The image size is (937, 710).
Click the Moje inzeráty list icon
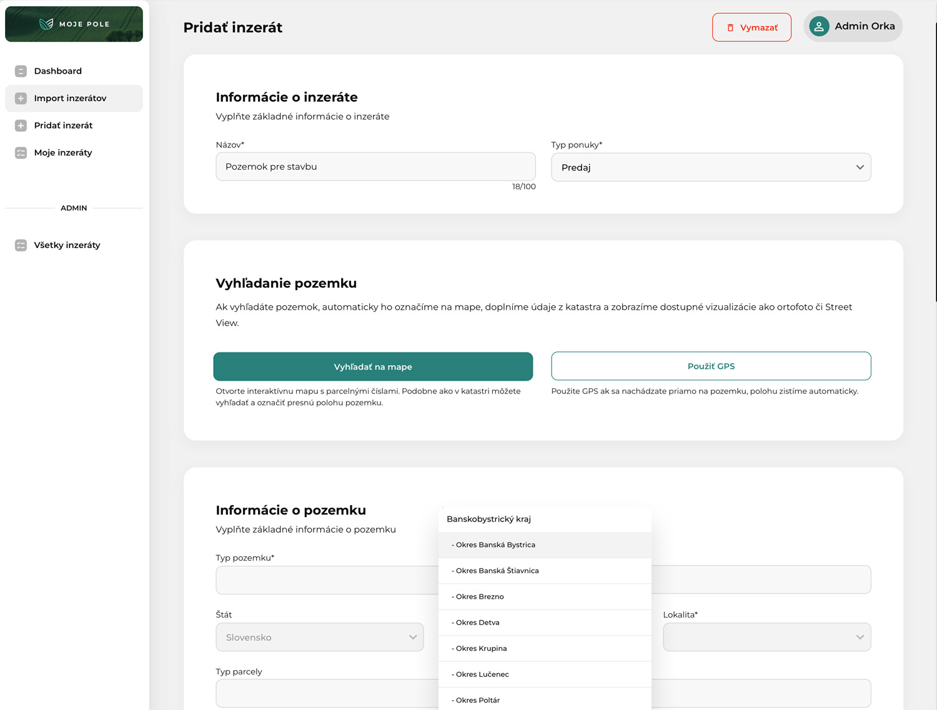pos(21,153)
